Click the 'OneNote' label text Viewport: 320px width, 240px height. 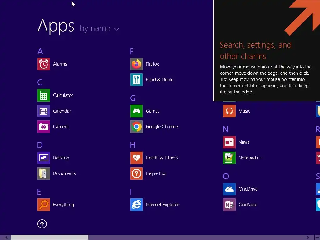[248, 205]
